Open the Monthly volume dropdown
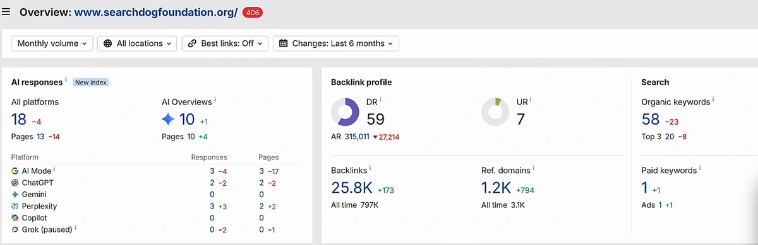Screen dimensions: 758x245 tap(52, 43)
